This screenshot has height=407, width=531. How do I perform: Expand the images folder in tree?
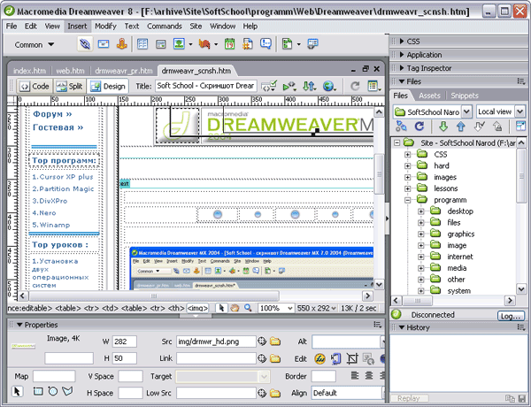click(408, 177)
